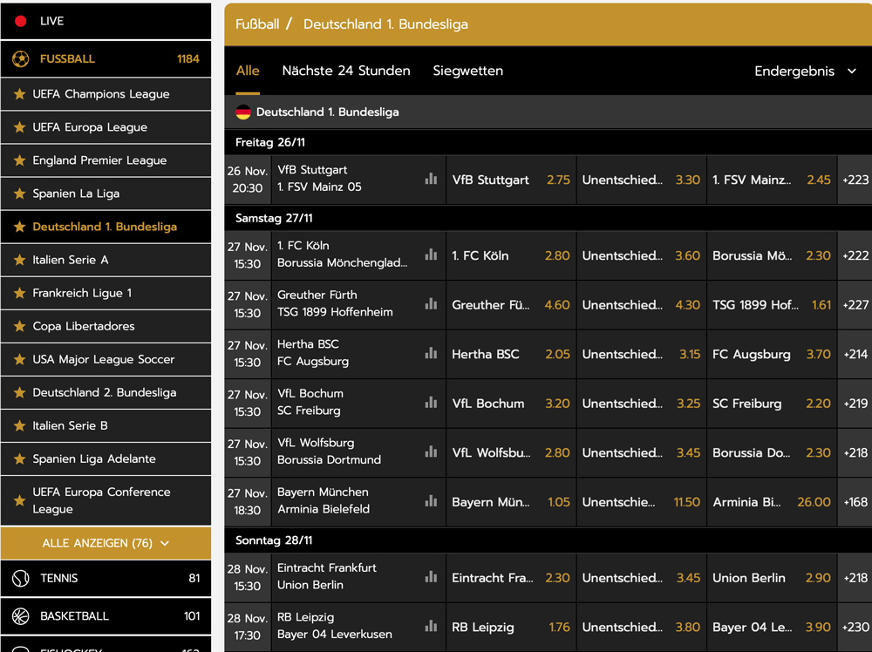Image resolution: width=872 pixels, height=652 pixels.
Task: Open TENNIS sports category
Action: [106, 579]
